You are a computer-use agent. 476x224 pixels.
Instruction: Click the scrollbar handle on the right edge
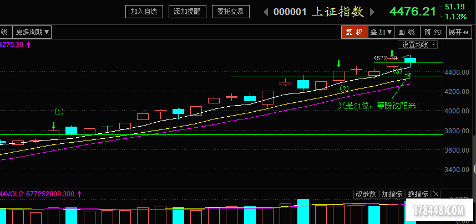pyautogui.click(x=474, y=169)
